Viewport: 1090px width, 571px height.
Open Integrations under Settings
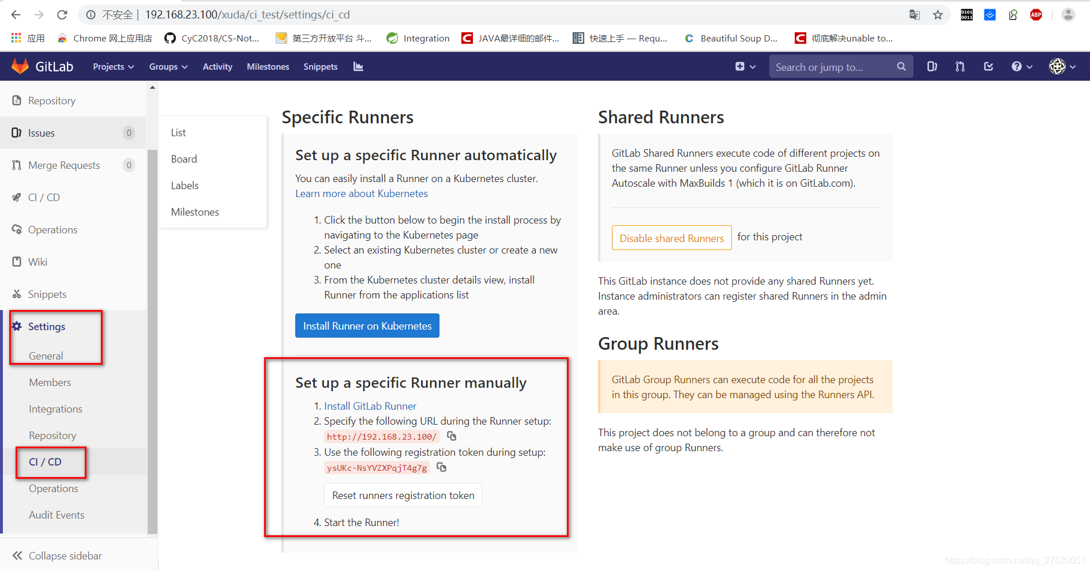click(x=55, y=409)
